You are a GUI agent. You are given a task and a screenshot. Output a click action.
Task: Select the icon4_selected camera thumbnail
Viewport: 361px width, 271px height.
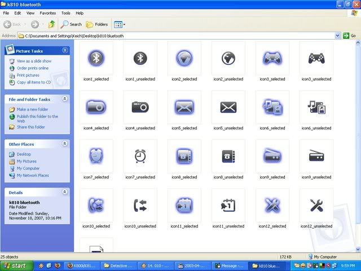[x=96, y=107]
